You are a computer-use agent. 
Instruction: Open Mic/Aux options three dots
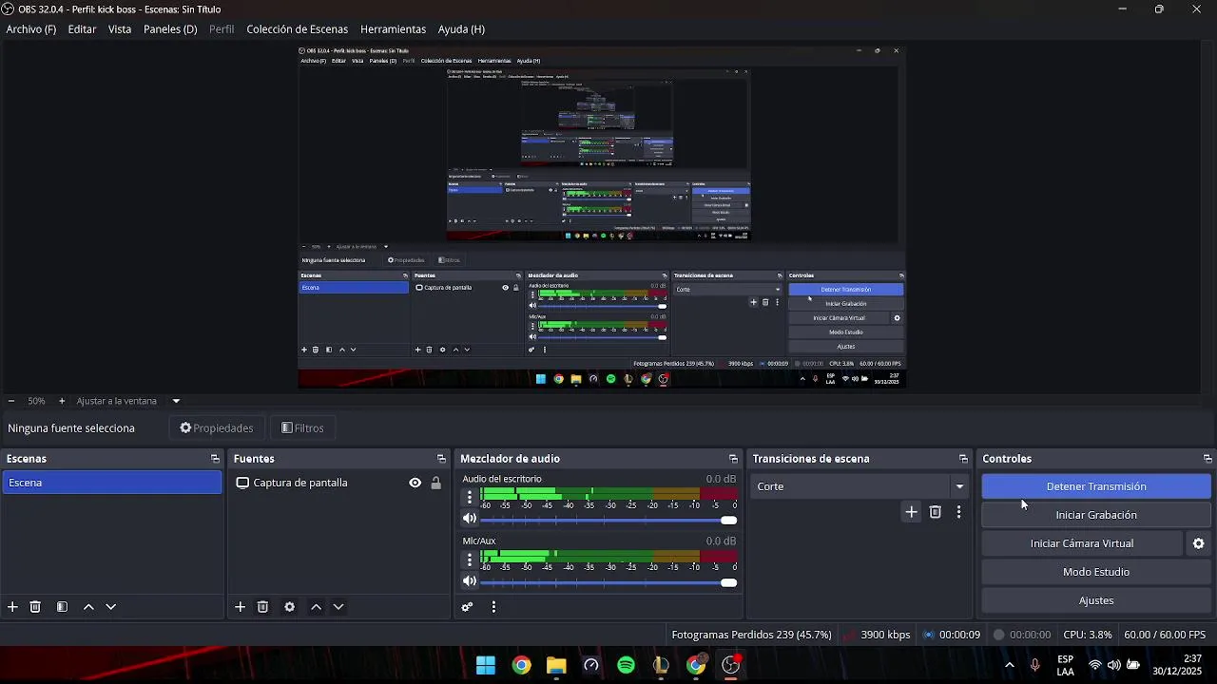pyautogui.click(x=469, y=560)
